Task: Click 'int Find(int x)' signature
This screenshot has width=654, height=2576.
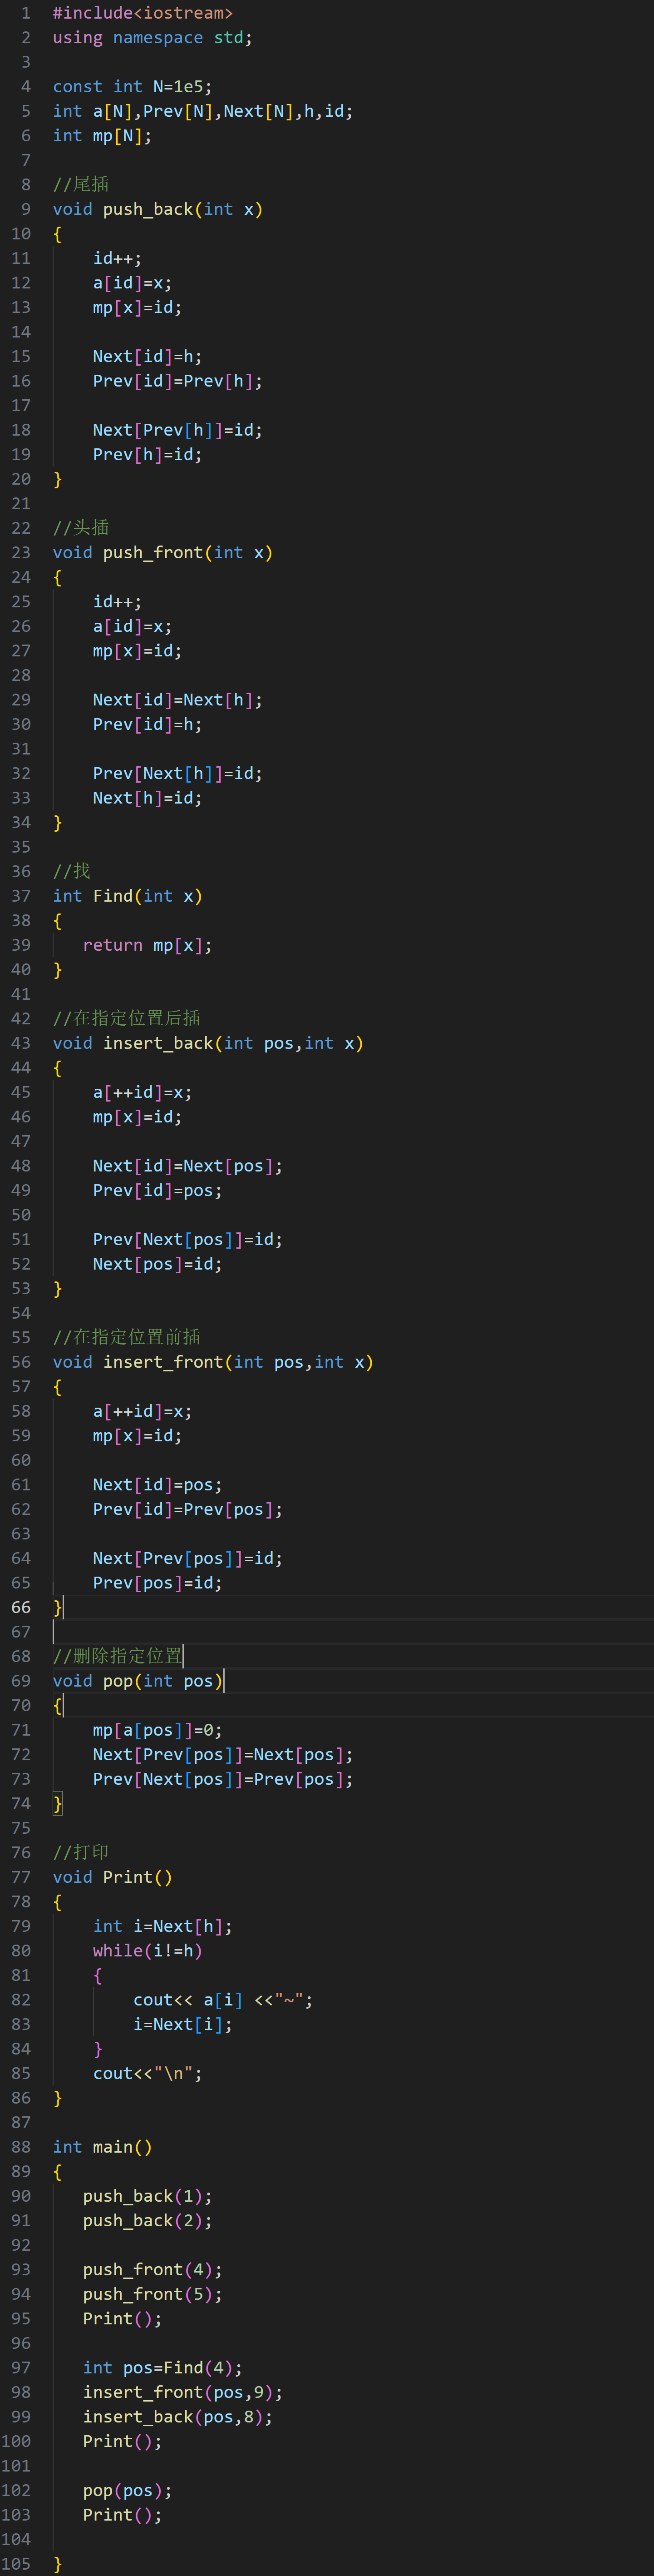Action: (128, 896)
